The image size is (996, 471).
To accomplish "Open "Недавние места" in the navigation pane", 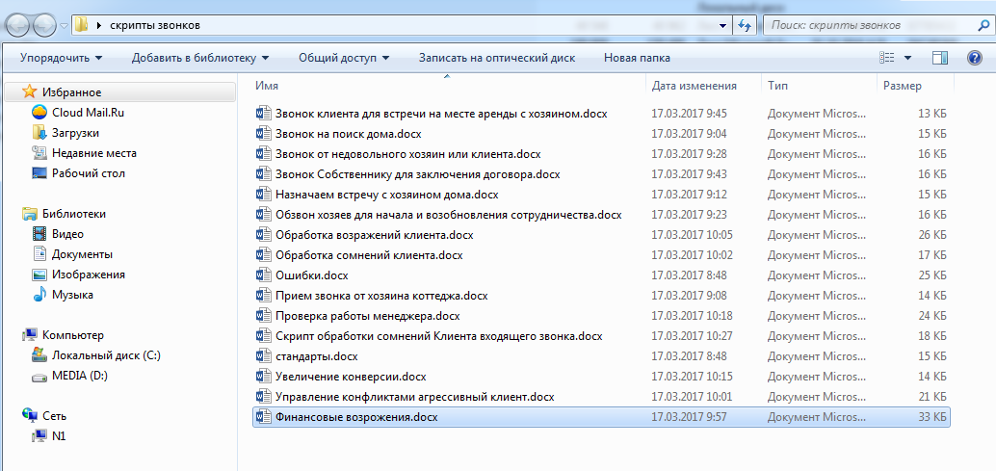I will point(94,153).
